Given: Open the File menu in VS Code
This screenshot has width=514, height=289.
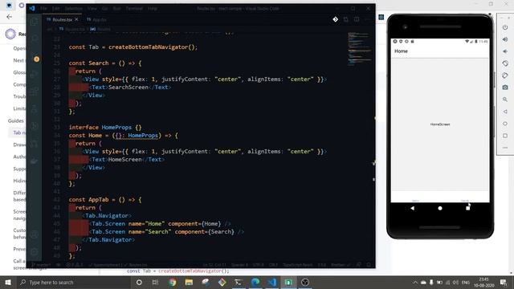Looking at the screenshot, I should coord(43,9).
